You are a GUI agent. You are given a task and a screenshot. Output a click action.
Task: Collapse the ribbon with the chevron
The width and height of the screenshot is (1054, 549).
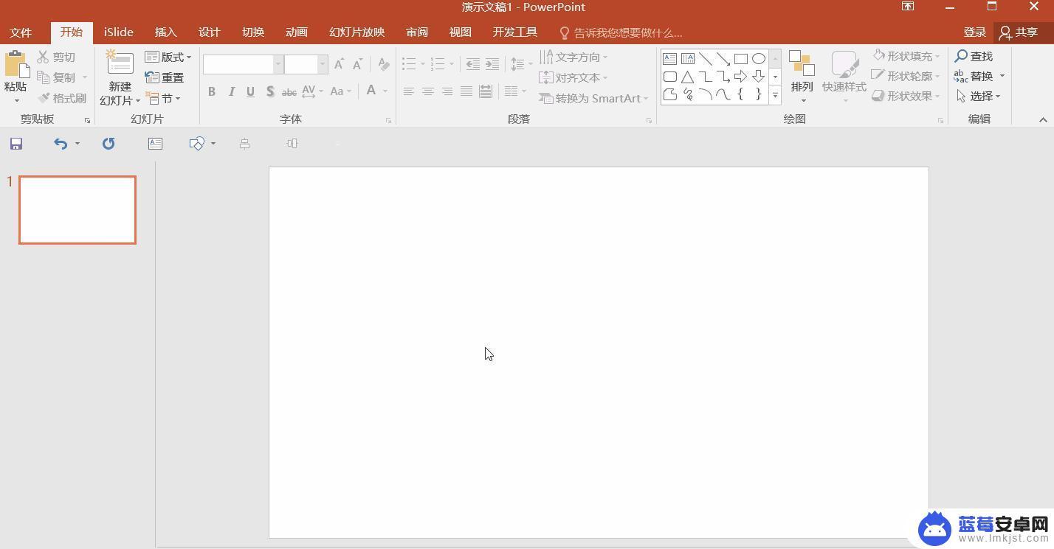click(x=1043, y=119)
